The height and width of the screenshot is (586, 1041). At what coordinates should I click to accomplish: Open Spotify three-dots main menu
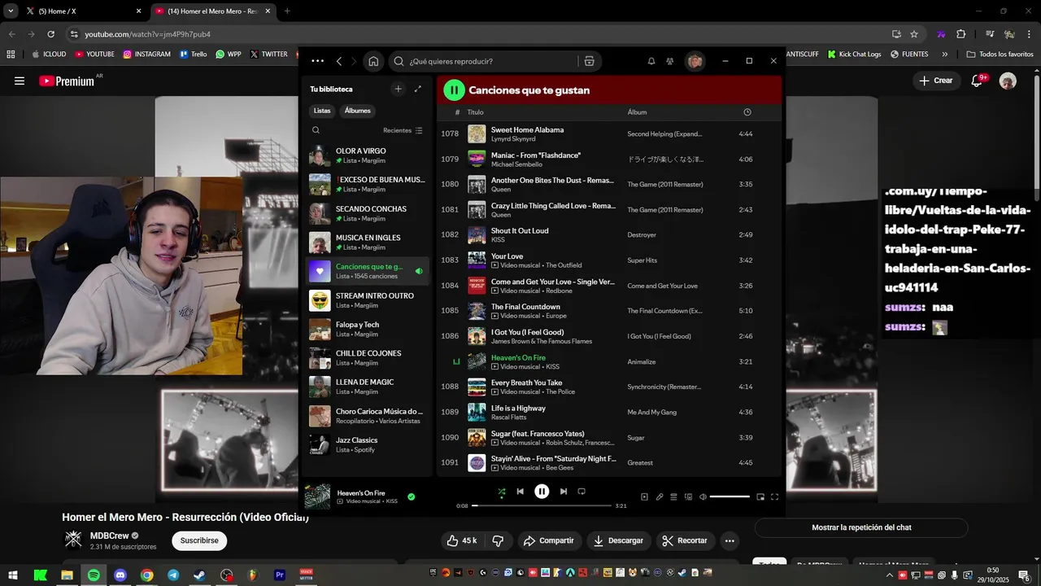(x=317, y=61)
